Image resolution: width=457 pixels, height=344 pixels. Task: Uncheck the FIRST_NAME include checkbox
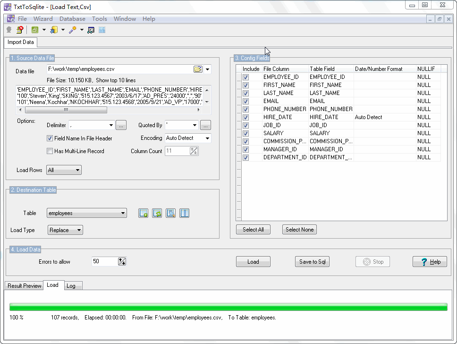[x=245, y=85]
